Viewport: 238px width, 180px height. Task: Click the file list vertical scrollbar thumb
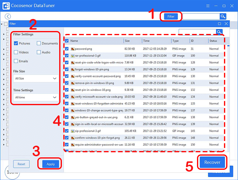228,46
